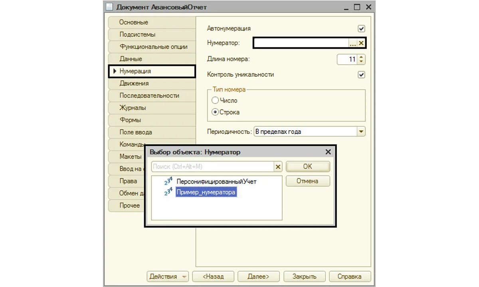Toggle the Контроль уникальности checkbox
The width and height of the screenshot is (479, 287).
pyautogui.click(x=361, y=74)
